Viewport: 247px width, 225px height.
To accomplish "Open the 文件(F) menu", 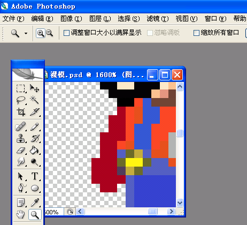I will pyautogui.click(x=13, y=19).
